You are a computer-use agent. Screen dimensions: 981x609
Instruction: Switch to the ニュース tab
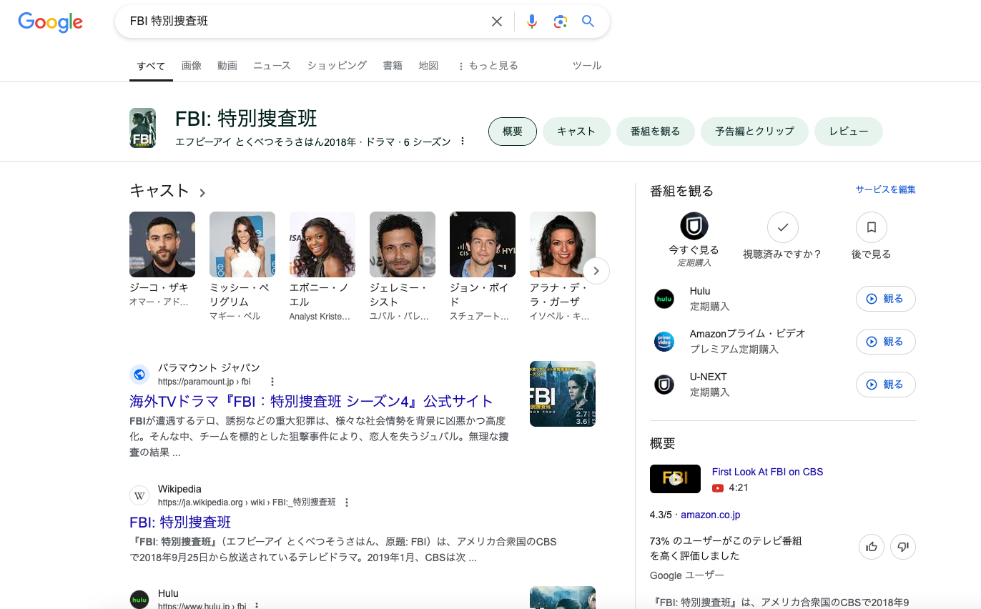point(272,66)
